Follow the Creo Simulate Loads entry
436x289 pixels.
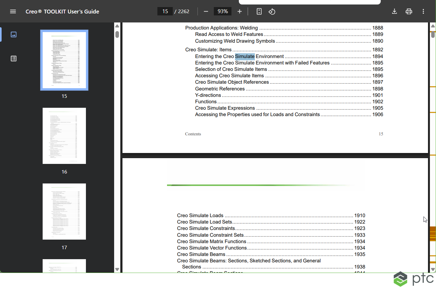(x=200, y=215)
